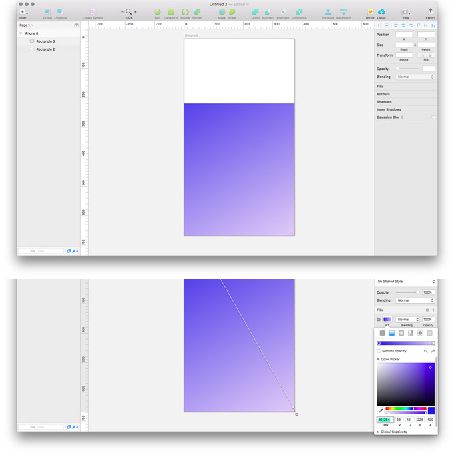Move layer Forward with toolbar icon
Screen dimensions: 454x455
[328, 12]
